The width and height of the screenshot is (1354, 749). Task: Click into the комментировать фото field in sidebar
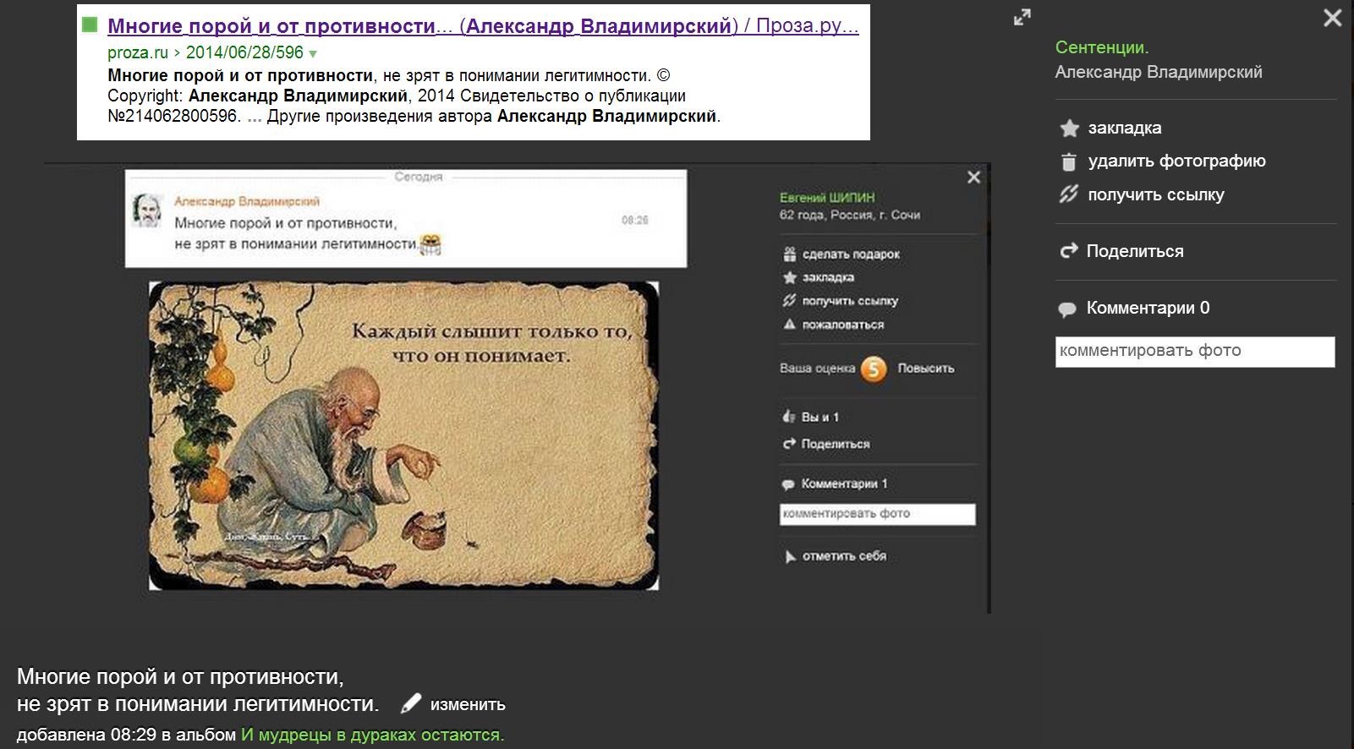1195,352
